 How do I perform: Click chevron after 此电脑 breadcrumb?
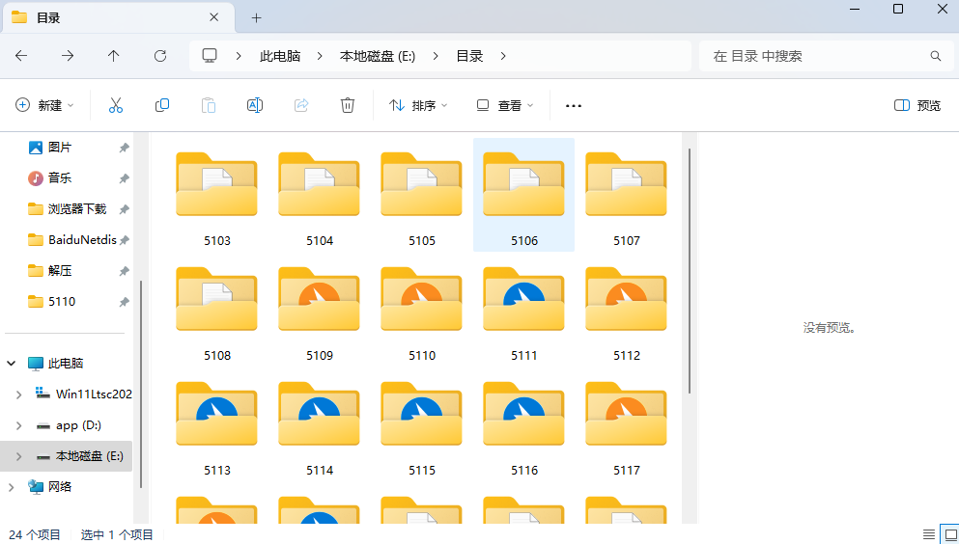click(320, 56)
